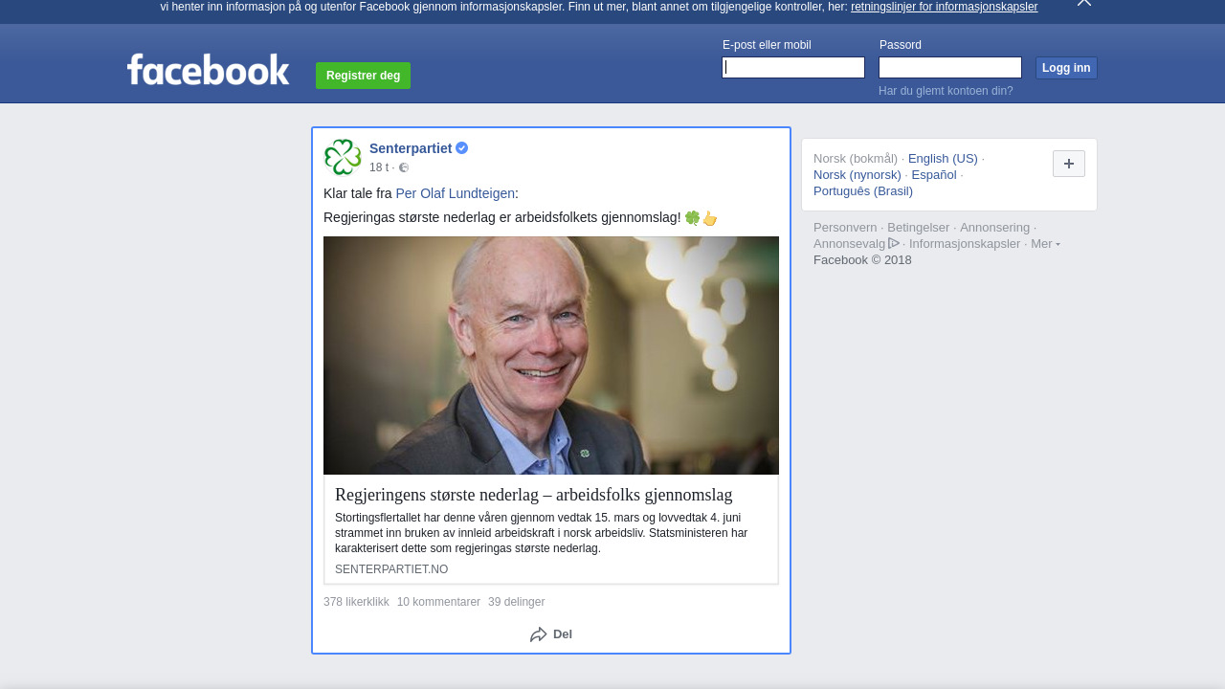Open Senterpartiet clover profile picture

coord(343,157)
